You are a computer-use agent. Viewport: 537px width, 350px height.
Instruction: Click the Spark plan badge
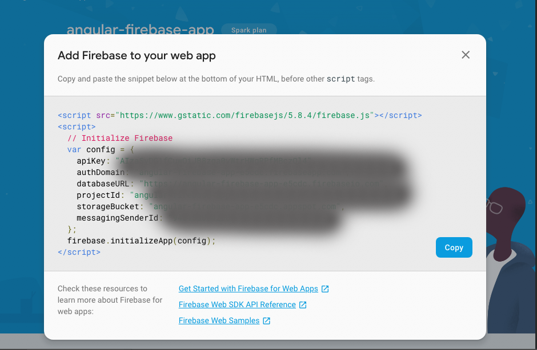(249, 30)
